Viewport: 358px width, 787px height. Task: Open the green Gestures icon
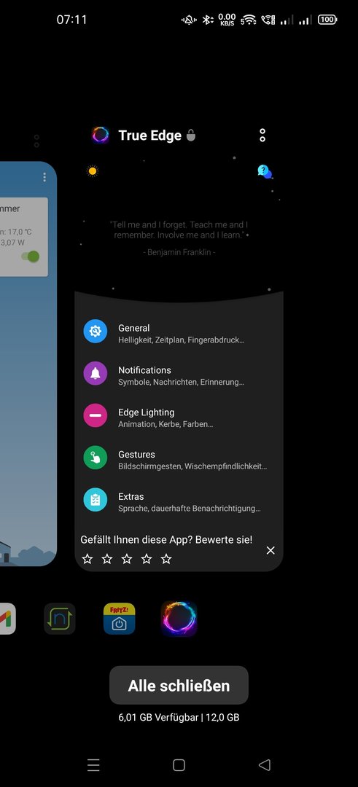(x=96, y=458)
